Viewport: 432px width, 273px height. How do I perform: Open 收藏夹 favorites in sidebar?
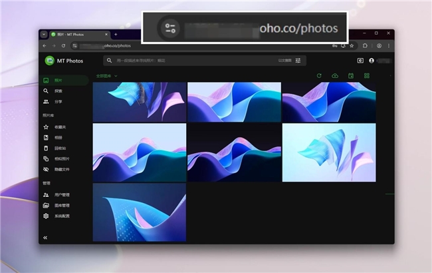coord(60,127)
